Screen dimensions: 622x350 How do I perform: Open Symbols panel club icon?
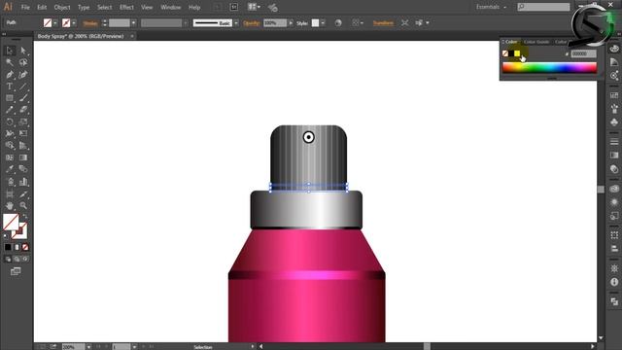[614, 122]
